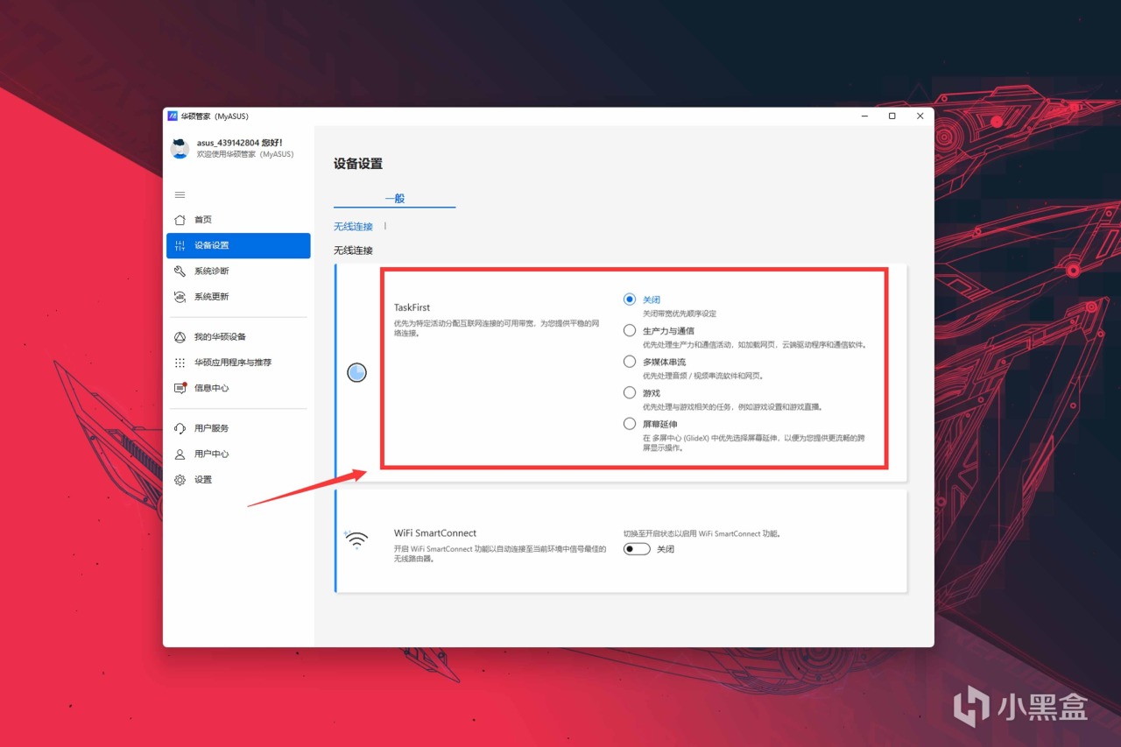The image size is (1121, 747).
Task: Go to 用户中心 in the sidebar
Action: pyautogui.click(x=238, y=454)
